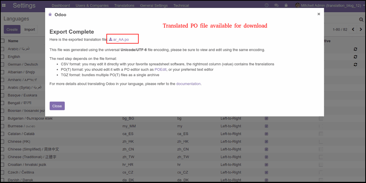The height and width of the screenshot is (183, 366).
Task: Click the Settings app title
Action: coord(24,5)
